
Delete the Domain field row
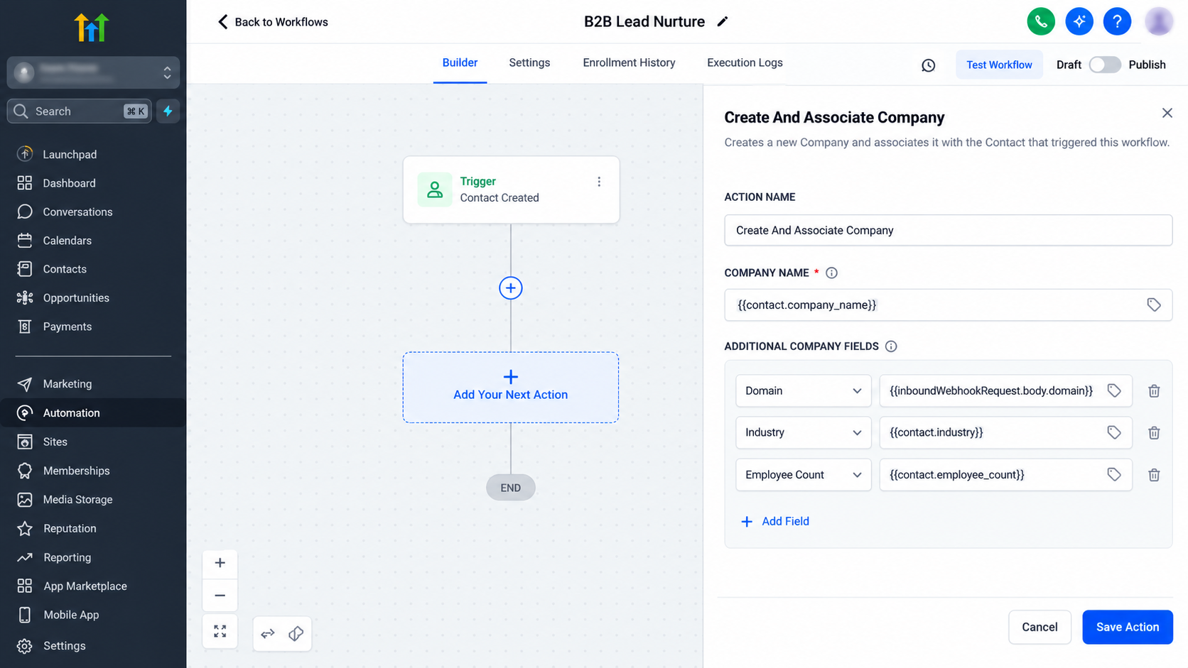coord(1154,391)
